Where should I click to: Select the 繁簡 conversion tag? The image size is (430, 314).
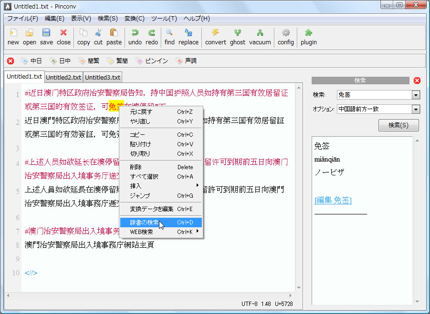117,61
